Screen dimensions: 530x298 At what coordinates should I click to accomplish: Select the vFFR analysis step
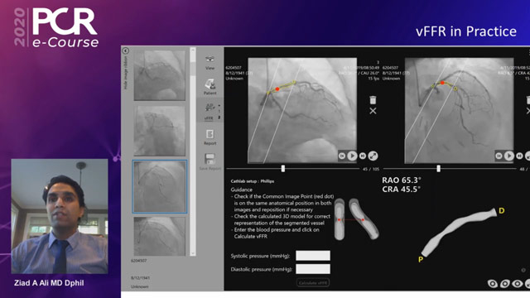210,112
